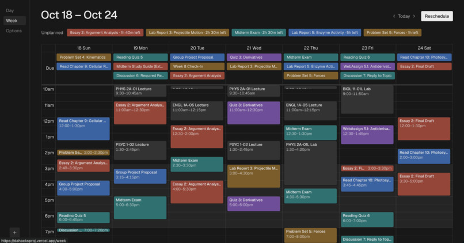Open Monday 3:15–4:15pm Group Project Proposal event
This screenshot has height=243, width=464.
pos(140,176)
